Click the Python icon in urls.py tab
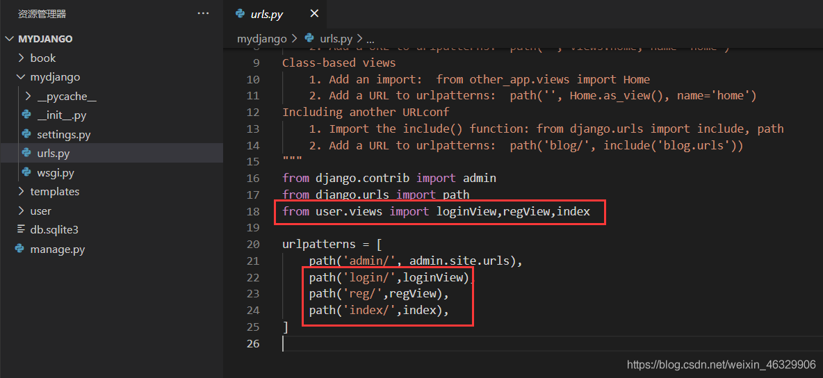The width and height of the screenshot is (823, 378). [x=241, y=14]
